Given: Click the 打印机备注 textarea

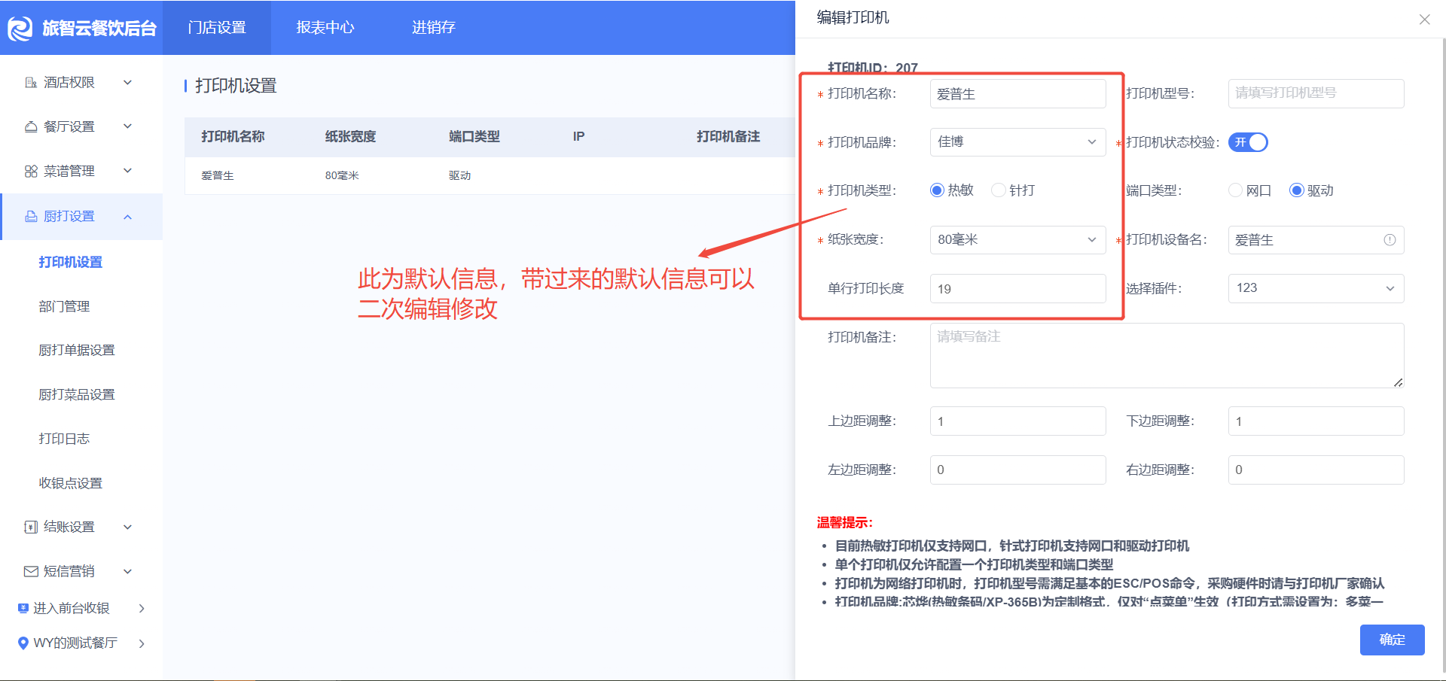Looking at the screenshot, I should point(1167,356).
